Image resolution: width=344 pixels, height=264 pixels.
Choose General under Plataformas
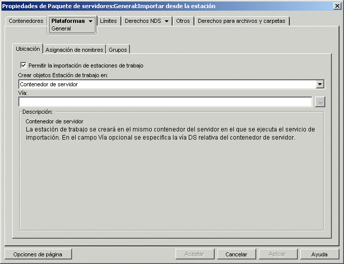[61, 28]
